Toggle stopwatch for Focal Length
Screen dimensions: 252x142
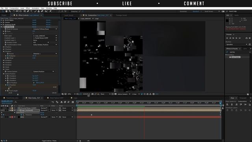click(8, 91)
